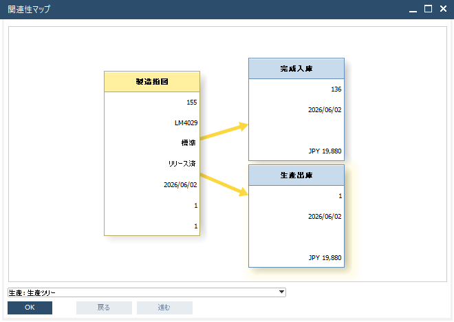
Task: Click date 2026/06/02 in the 生産出庫 node
Action: click(x=325, y=217)
